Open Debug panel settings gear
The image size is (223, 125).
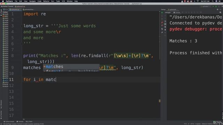pos(217,9)
